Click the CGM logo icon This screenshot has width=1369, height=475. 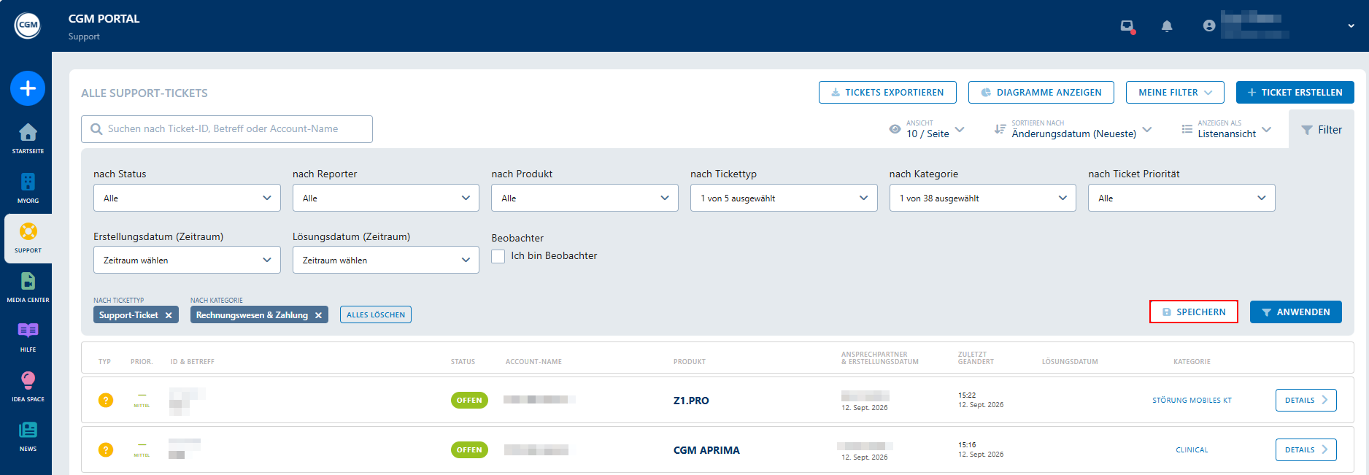(28, 25)
